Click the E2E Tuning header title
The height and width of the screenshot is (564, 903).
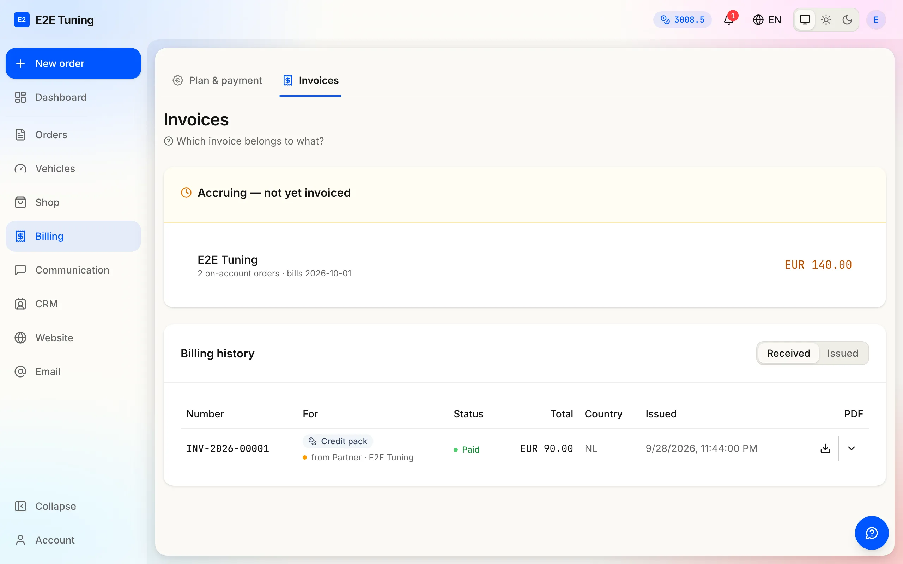[x=65, y=20]
